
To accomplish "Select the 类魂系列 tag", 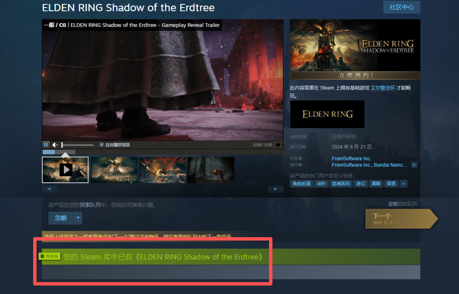I will 341,184.
